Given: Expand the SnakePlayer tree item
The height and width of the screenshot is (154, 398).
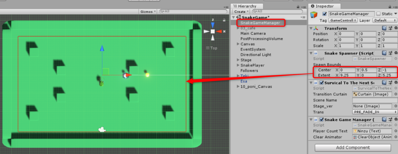Looking at the screenshot, I should [x=238, y=65].
